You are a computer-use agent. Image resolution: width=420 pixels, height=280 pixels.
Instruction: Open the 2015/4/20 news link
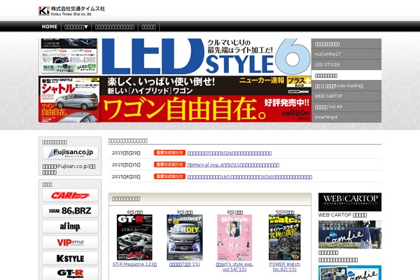pos(250,177)
